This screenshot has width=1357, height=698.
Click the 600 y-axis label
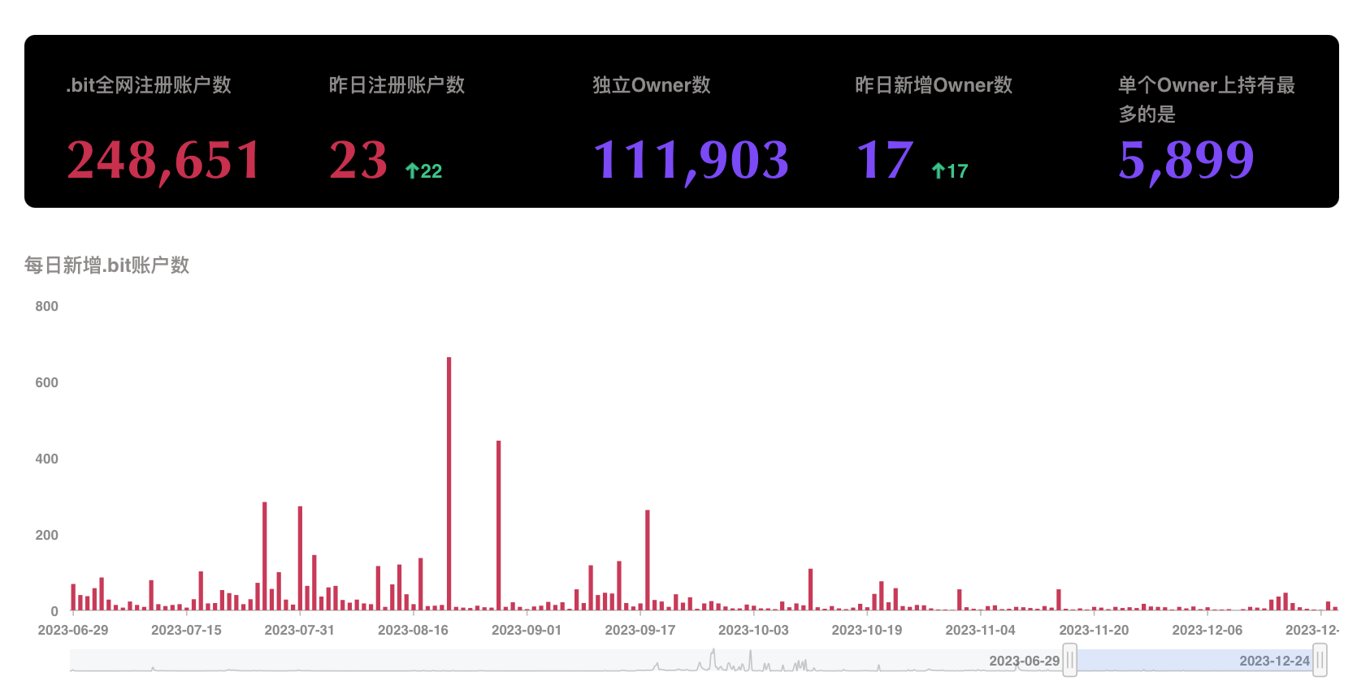[x=46, y=382]
